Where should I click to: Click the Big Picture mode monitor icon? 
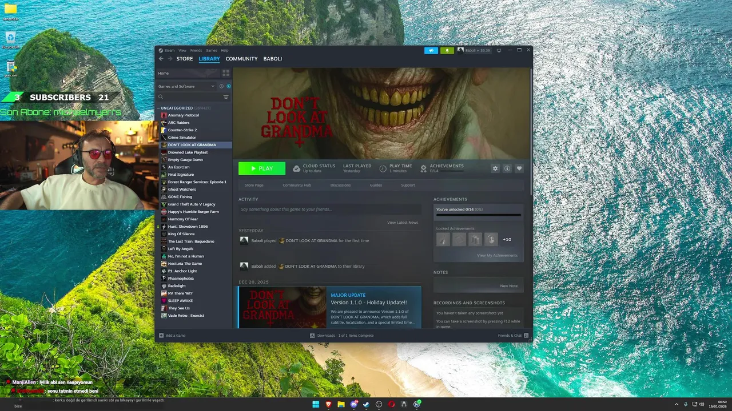(x=499, y=50)
